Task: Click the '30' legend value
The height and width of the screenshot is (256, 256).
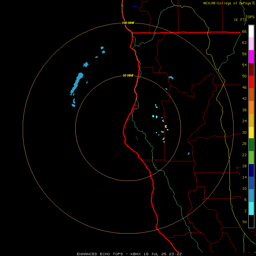Action: (244, 132)
